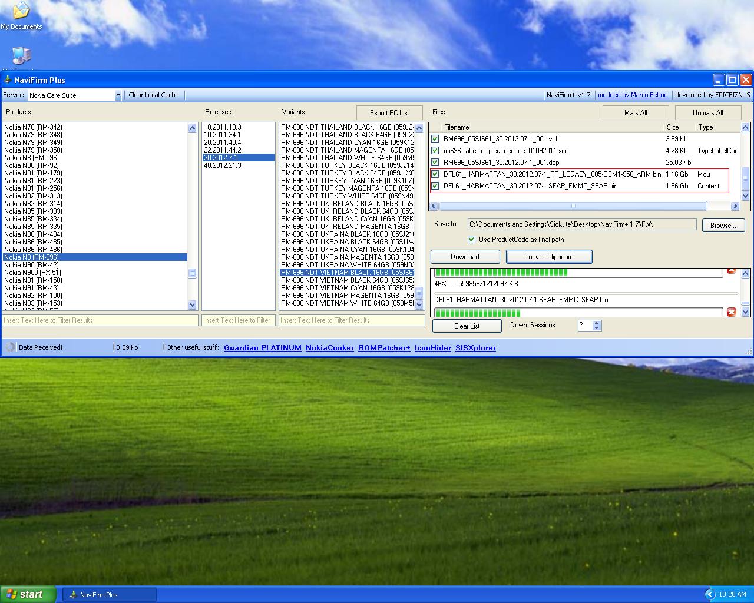Uncheck rm696_label_cfg_eu_gen_ce_01092011.xml file
The image size is (754, 603).
pyautogui.click(x=435, y=151)
